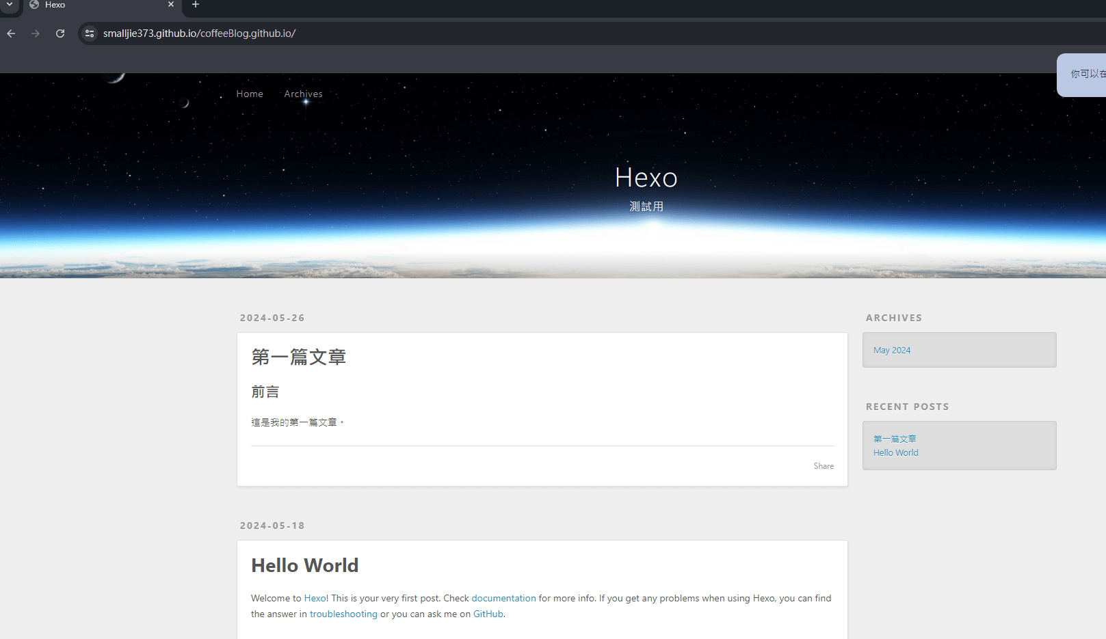
Task: Click the 你可以在 popup bubble
Action: [1082, 74]
